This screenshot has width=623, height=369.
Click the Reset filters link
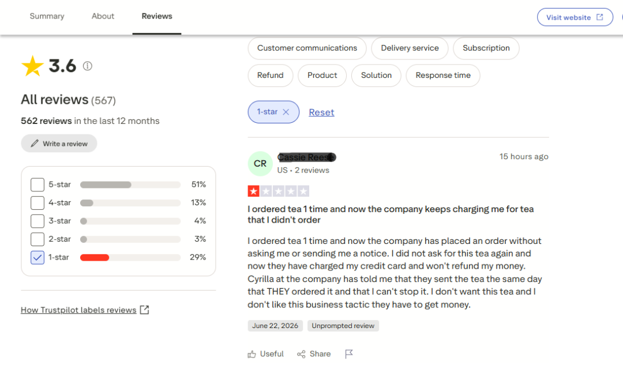tap(321, 112)
